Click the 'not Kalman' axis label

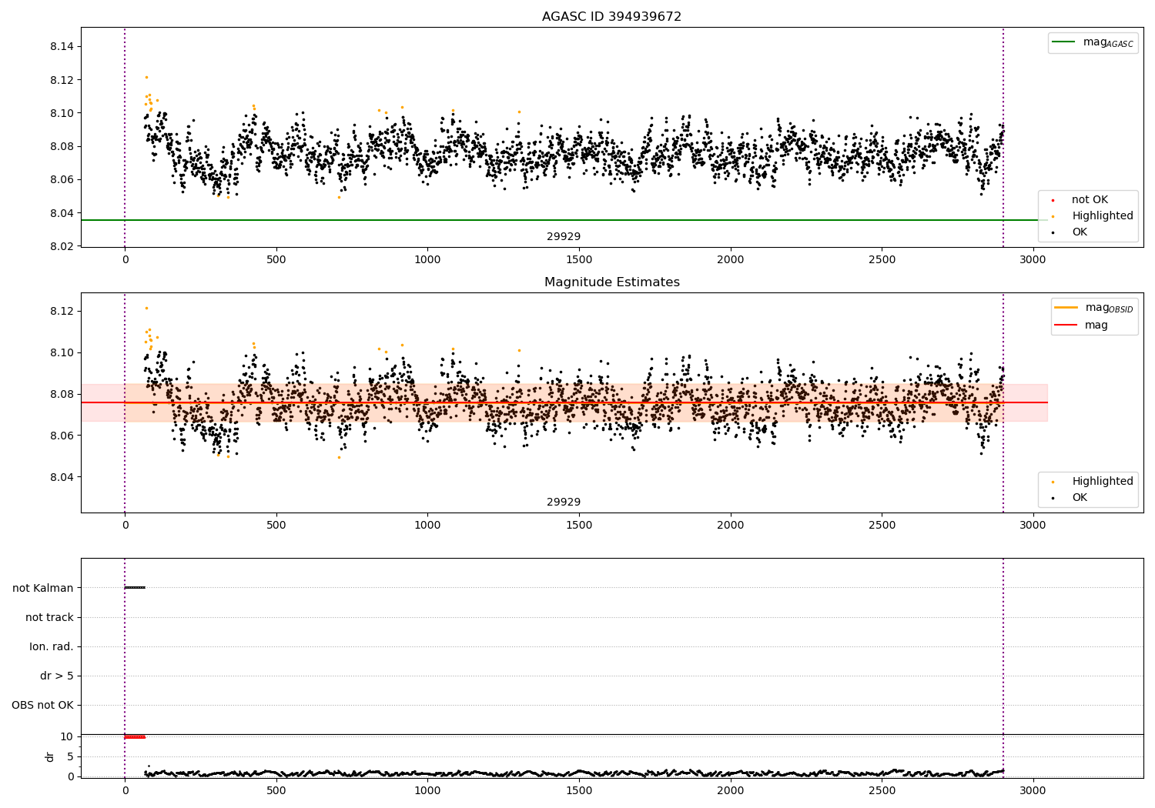coord(43,588)
